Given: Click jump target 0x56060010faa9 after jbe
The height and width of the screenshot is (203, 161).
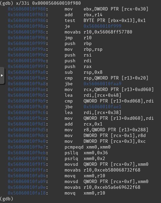Looking at the screenshot, I should click(x=102, y=84).
